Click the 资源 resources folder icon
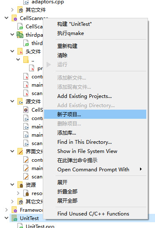 [x=20, y=185]
